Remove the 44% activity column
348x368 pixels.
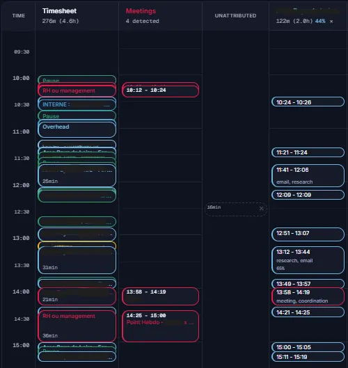click(x=331, y=22)
